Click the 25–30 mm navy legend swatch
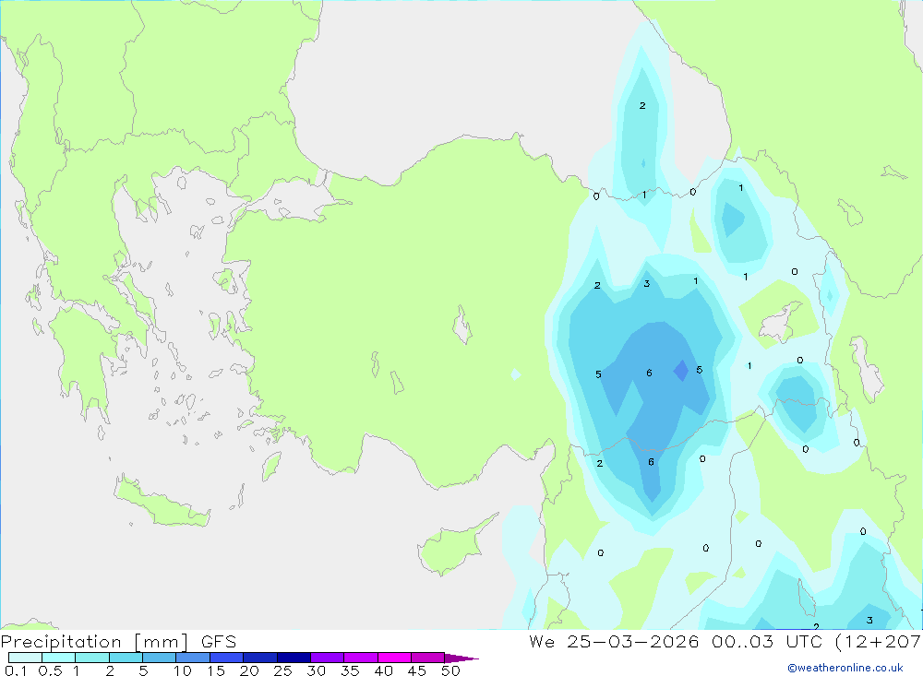 coord(294,658)
